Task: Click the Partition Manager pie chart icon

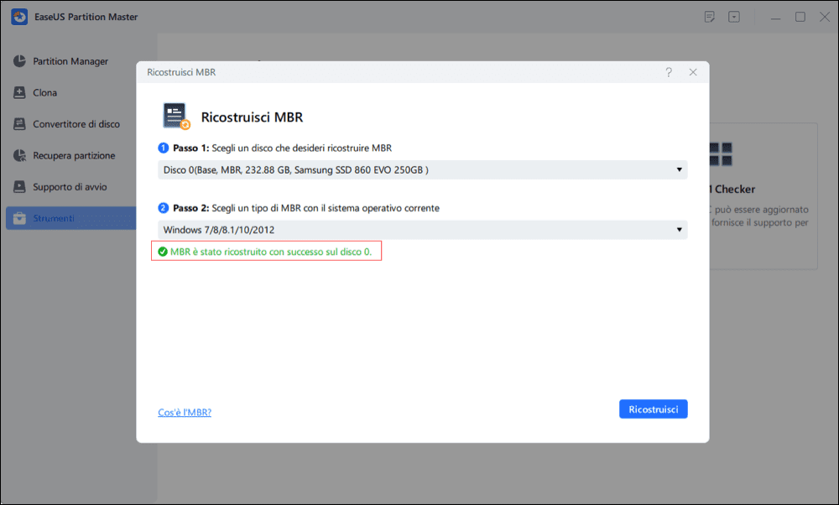Action: point(19,61)
